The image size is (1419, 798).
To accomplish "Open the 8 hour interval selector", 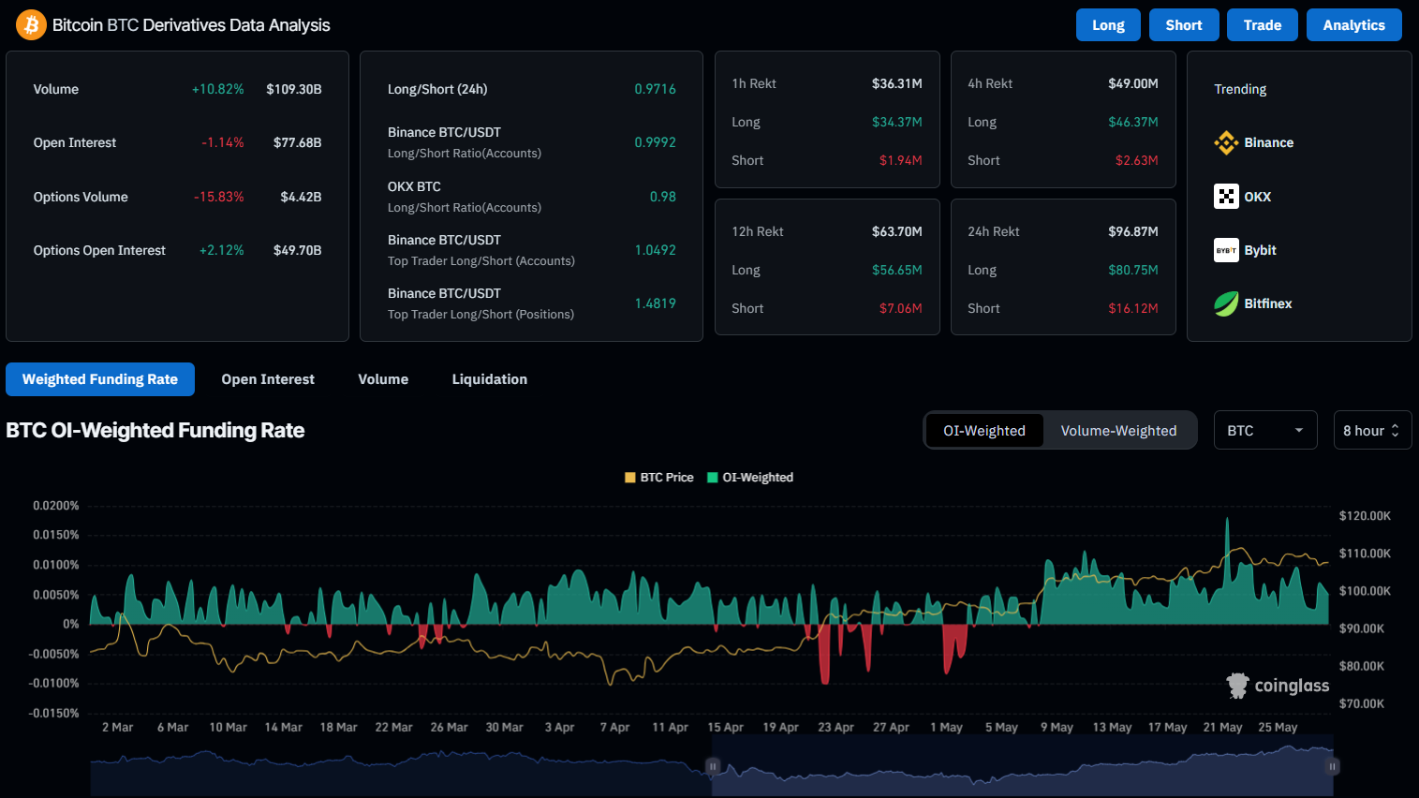I will (1371, 431).
